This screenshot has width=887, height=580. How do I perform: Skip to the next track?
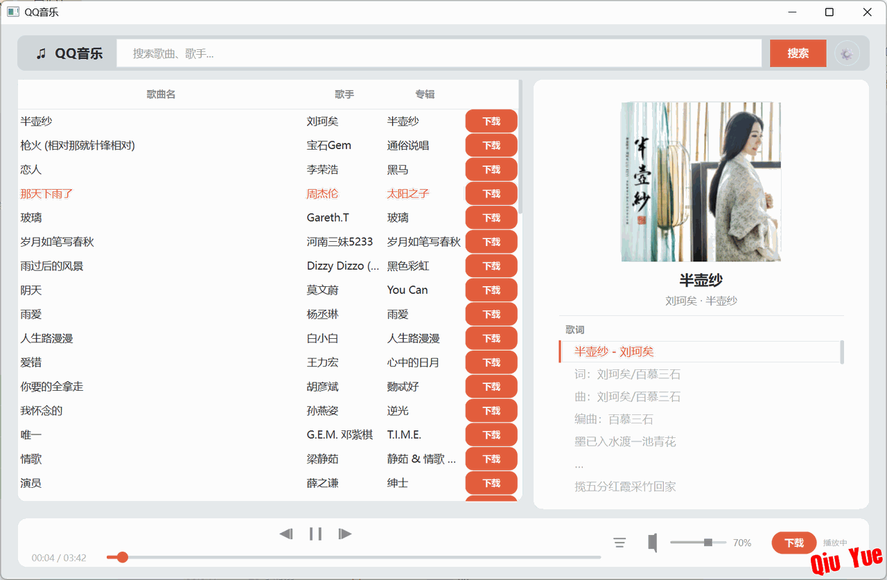click(345, 534)
